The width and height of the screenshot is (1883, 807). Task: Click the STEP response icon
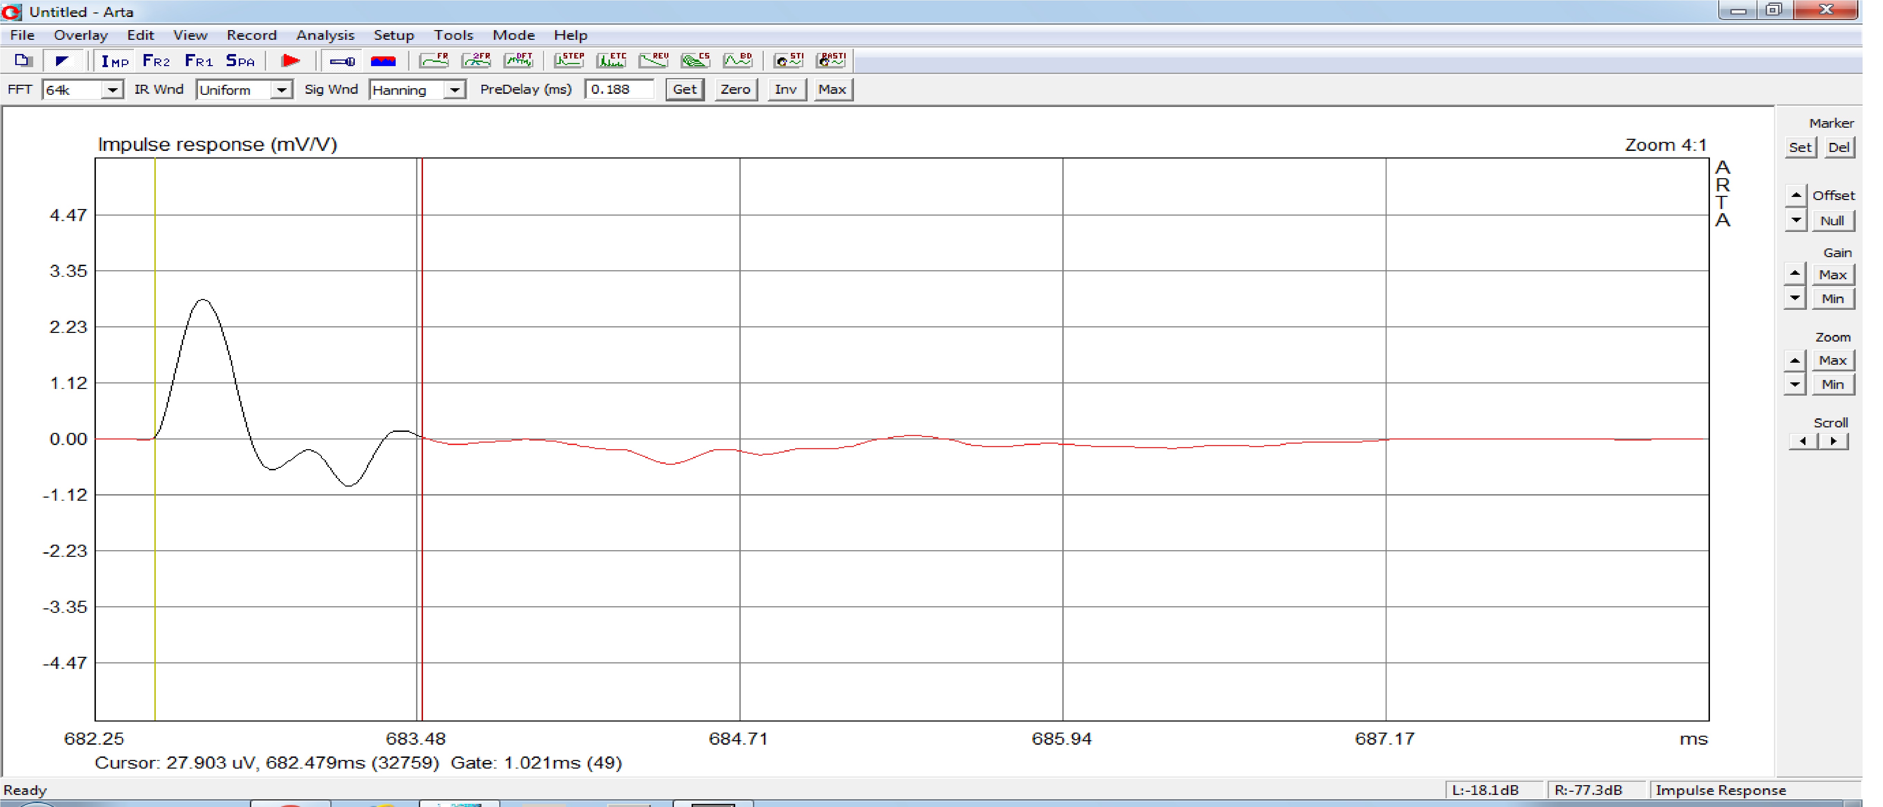[x=569, y=61]
